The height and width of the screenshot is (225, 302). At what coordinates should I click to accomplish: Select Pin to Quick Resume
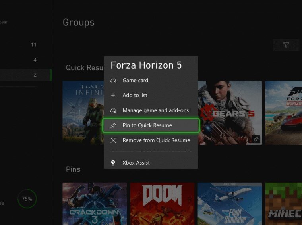tap(151, 125)
